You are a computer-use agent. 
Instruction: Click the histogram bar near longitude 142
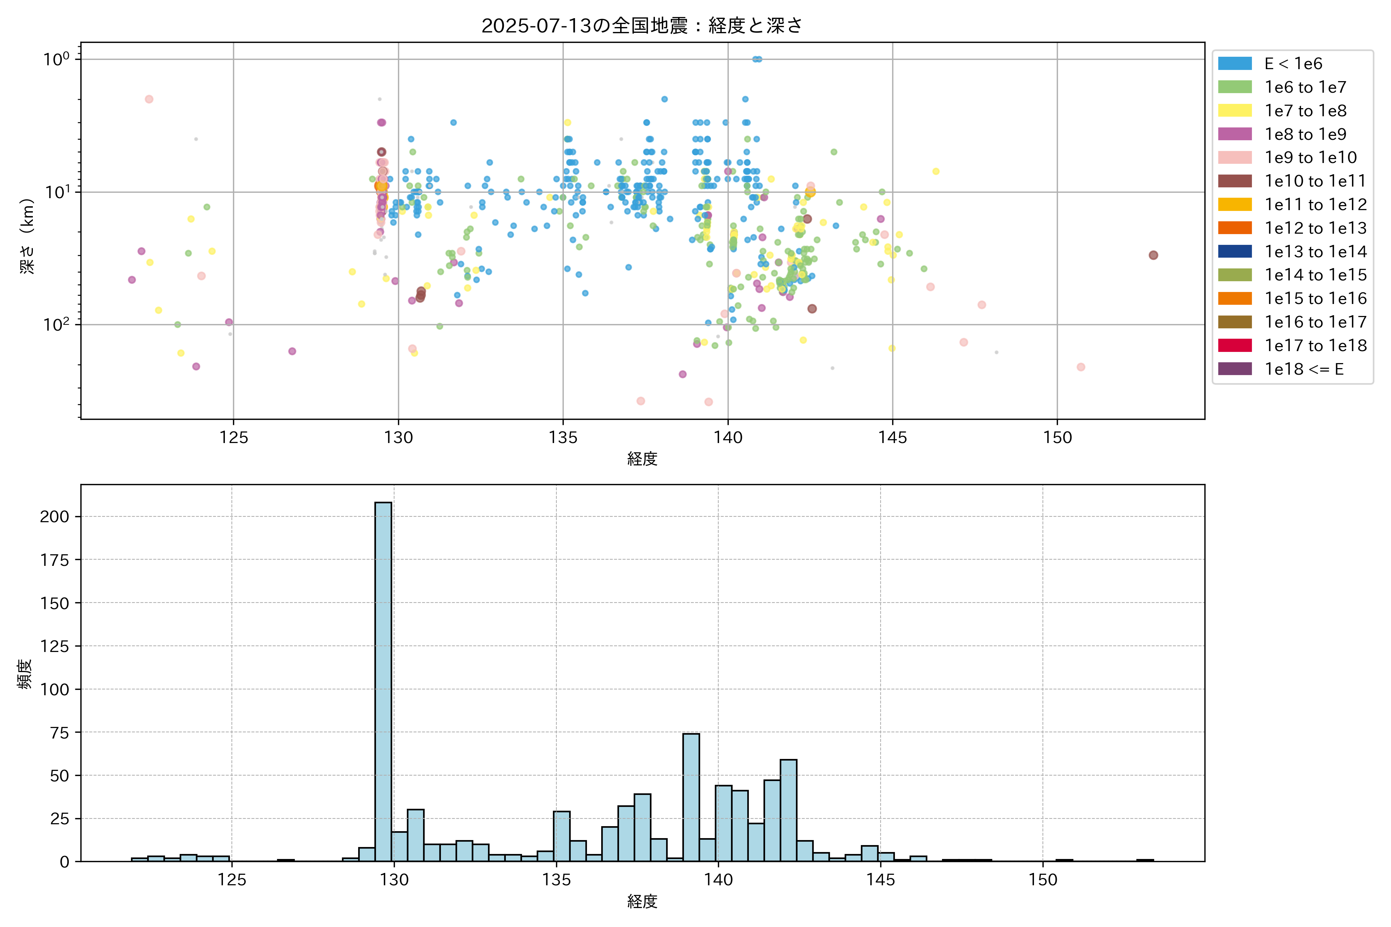pyautogui.click(x=788, y=810)
